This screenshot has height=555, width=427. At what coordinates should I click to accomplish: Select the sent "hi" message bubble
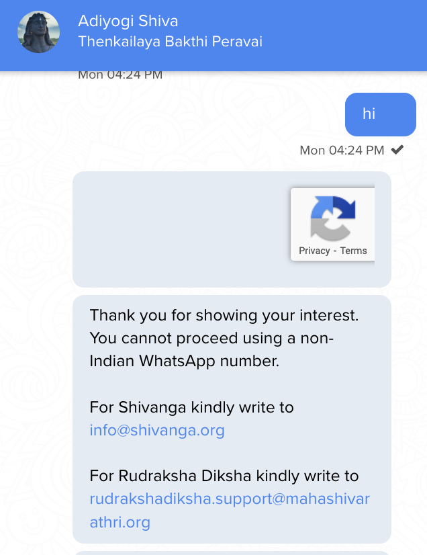[381, 114]
